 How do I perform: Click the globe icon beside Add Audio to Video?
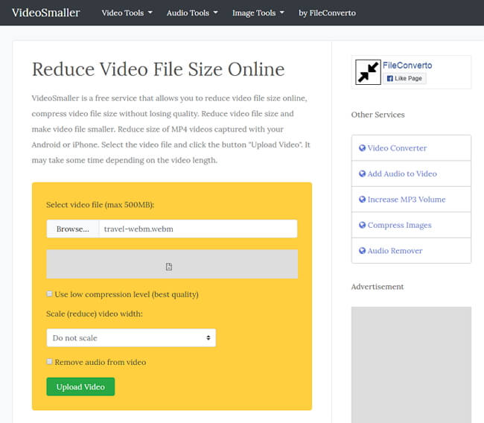tap(362, 174)
